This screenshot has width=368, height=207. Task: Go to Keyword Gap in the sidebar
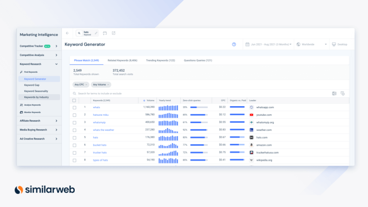(32, 85)
